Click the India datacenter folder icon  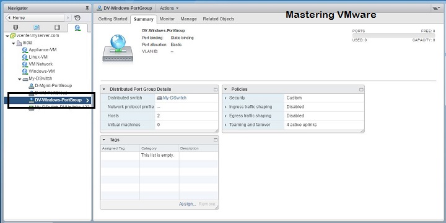[x=19, y=43]
